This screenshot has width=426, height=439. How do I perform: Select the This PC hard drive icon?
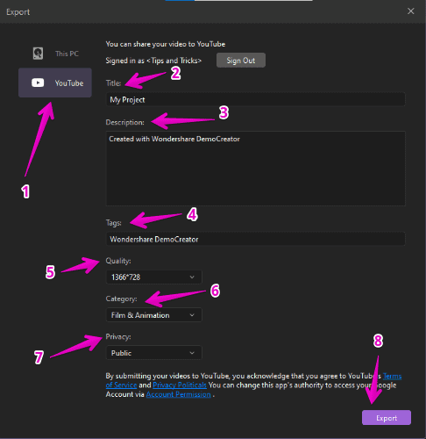(x=38, y=54)
